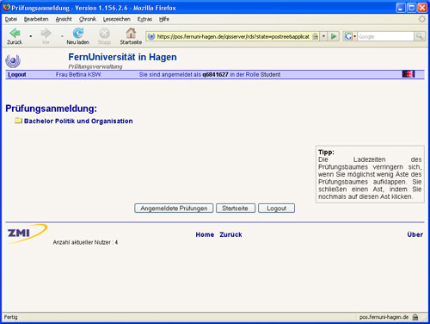Click the Vor forward arrow
430x324 pixels.
[46, 34]
